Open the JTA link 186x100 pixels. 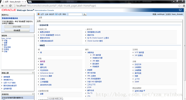click(x=89, y=96)
